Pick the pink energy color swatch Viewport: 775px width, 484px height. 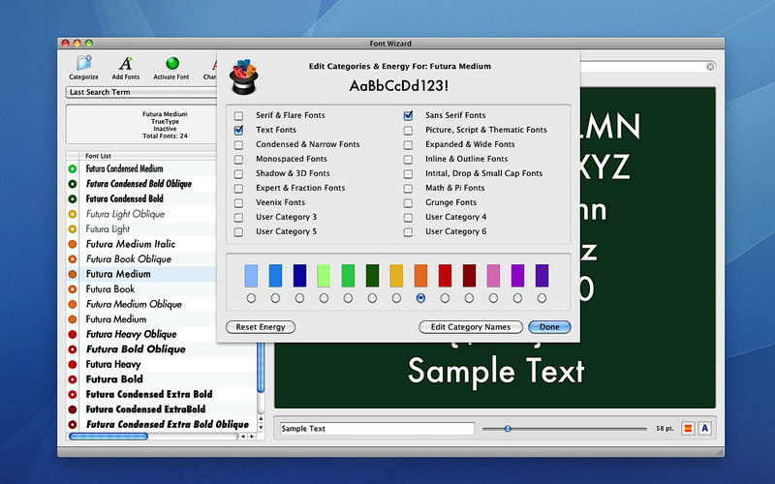[493, 276]
